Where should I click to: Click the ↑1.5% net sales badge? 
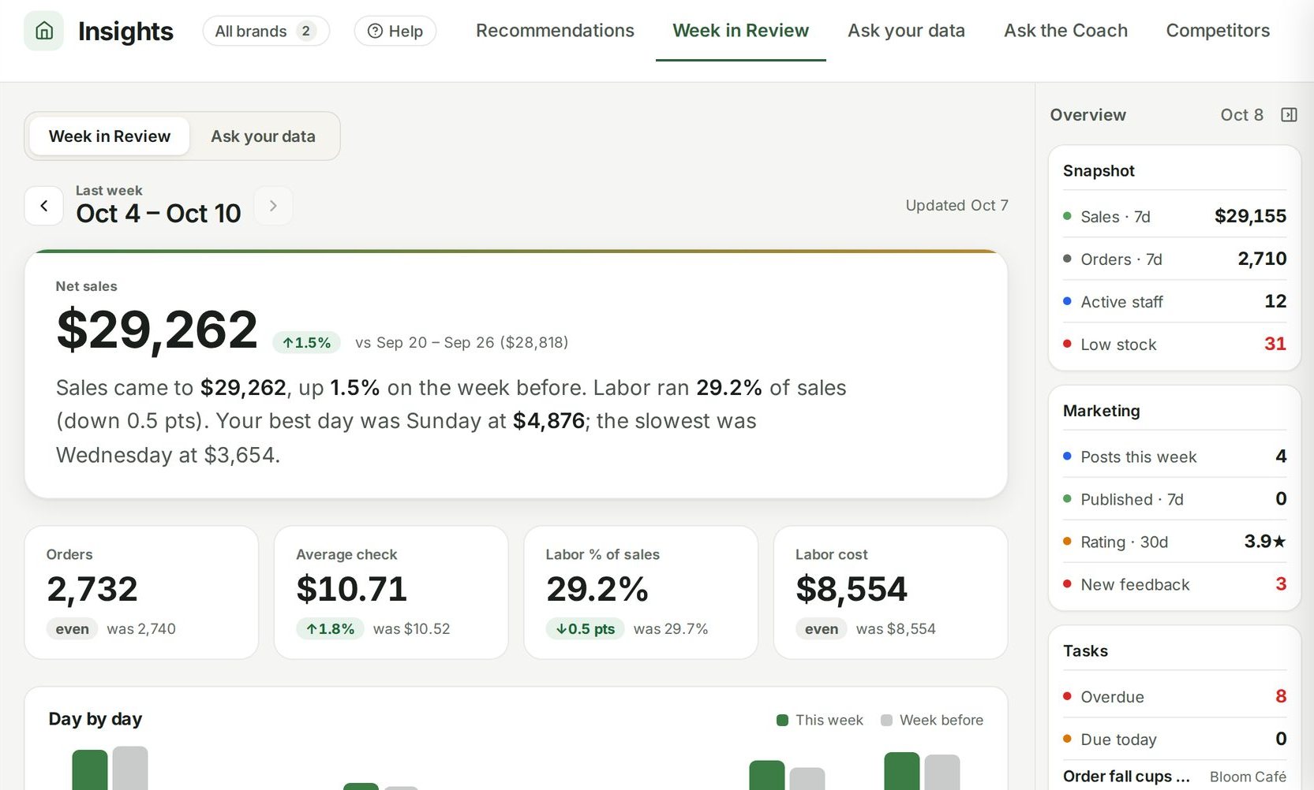coord(306,342)
